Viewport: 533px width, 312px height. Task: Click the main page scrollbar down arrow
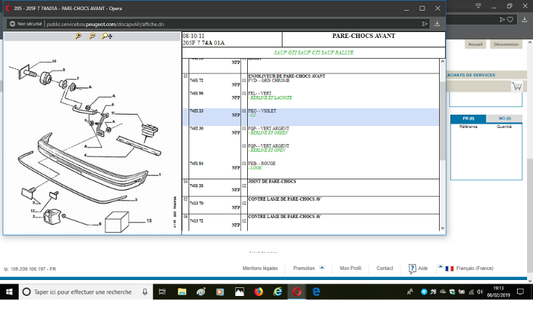click(x=530, y=281)
